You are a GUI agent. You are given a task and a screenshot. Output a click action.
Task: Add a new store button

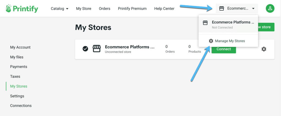tap(266, 27)
